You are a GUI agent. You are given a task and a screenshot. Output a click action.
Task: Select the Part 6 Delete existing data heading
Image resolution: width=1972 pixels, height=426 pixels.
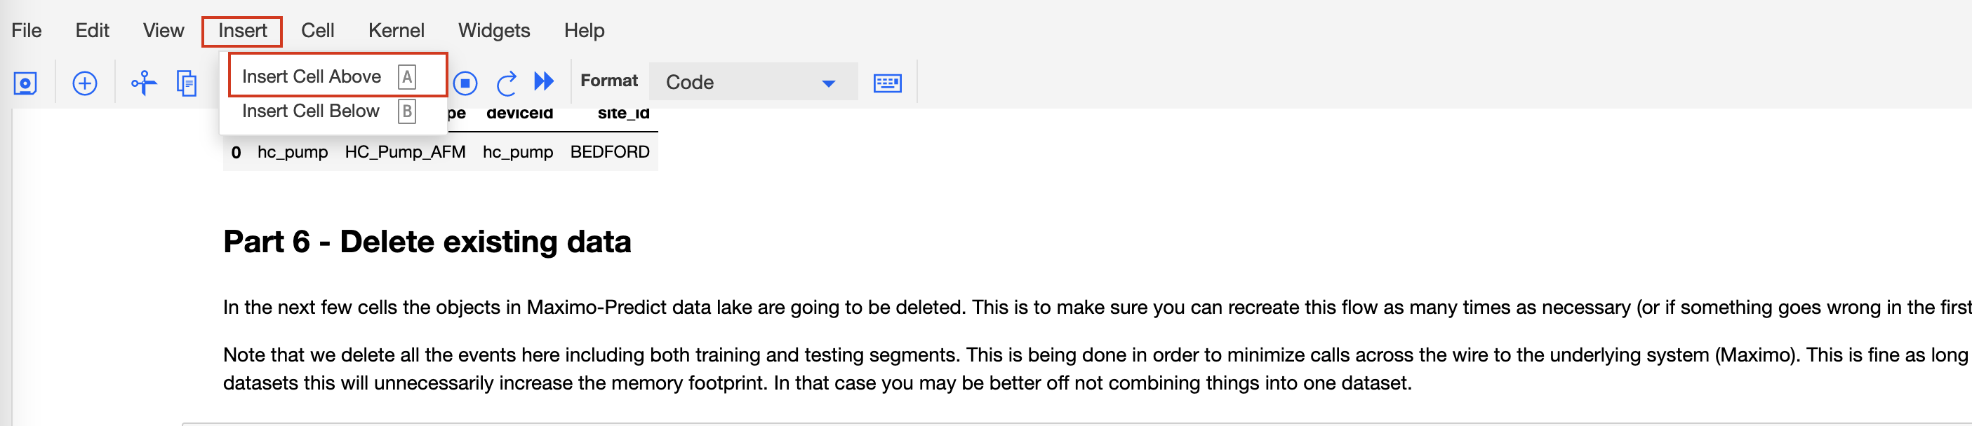(427, 242)
